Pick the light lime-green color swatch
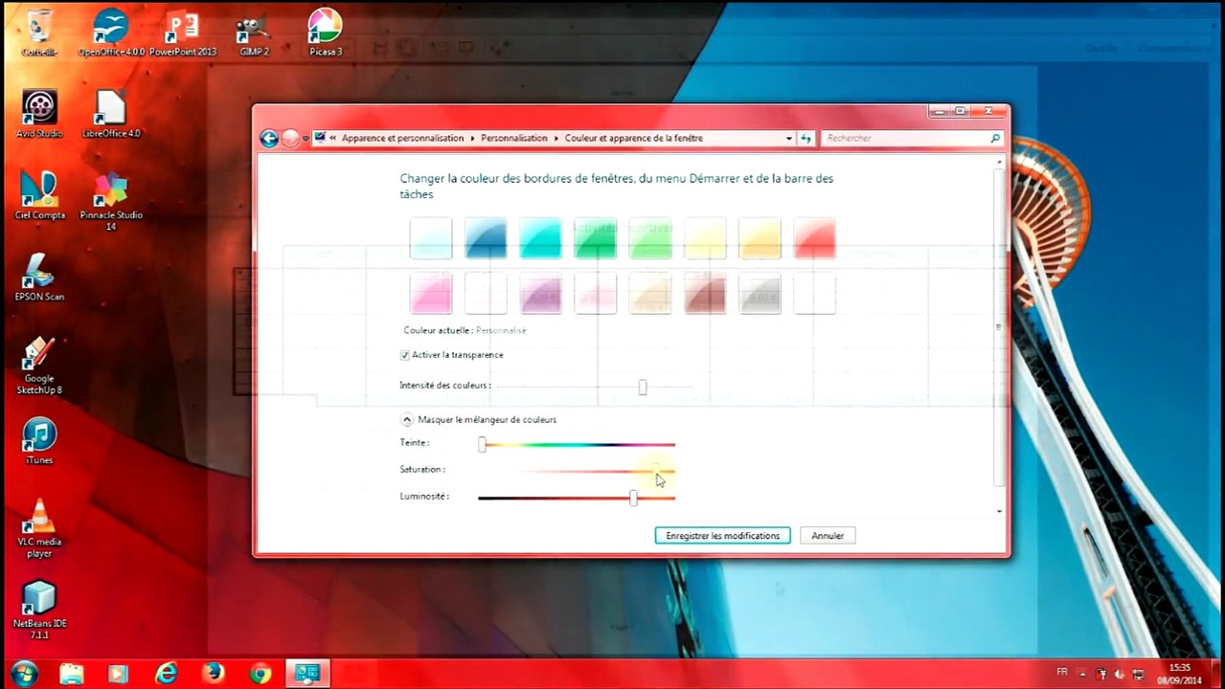The width and height of the screenshot is (1225, 689). pyautogui.click(x=650, y=238)
